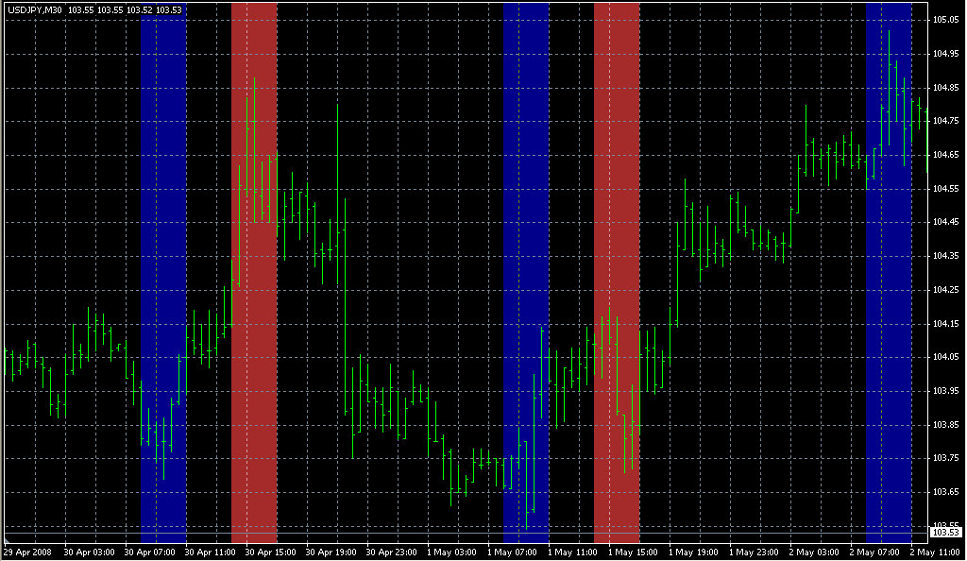Click the 104.85 price scale label
This screenshot has height=561, width=967.
[x=945, y=88]
